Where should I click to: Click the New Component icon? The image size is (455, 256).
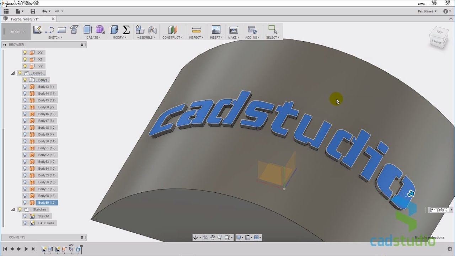click(140, 30)
